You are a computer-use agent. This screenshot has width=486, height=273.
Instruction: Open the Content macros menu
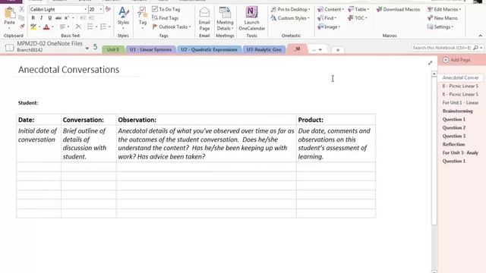(x=331, y=9)
